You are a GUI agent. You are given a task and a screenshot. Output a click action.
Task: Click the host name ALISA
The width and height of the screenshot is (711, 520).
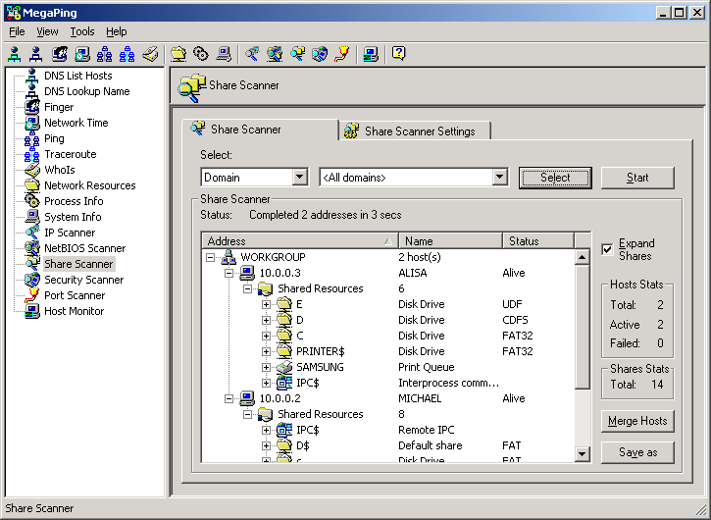point(412,273)
